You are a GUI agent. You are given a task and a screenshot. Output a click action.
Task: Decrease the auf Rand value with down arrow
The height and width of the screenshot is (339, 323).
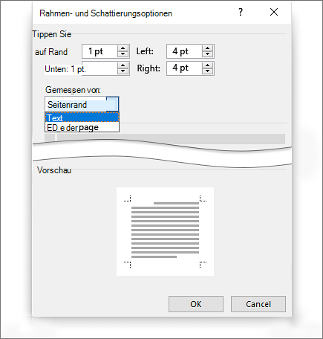(123, 54)
